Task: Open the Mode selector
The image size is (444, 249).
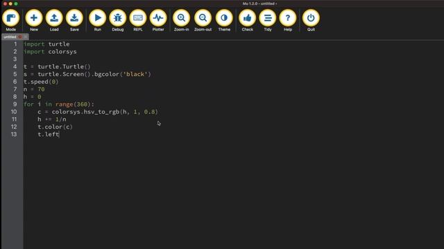Action: pos(11,20)
